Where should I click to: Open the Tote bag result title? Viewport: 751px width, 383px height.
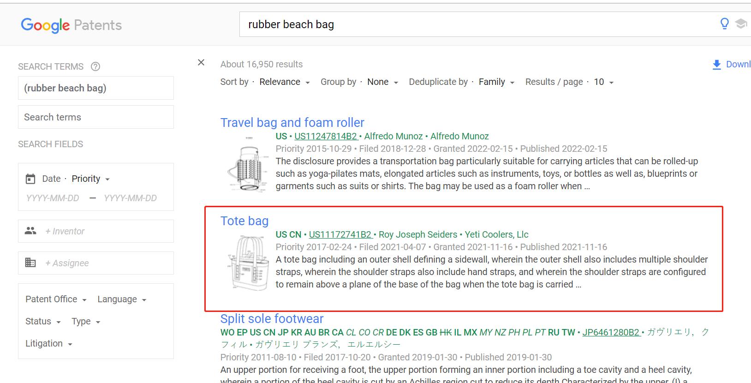point(244,221)
